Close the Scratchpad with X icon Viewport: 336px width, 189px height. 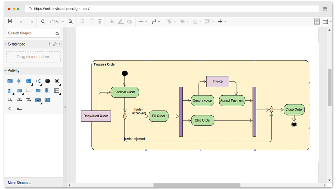(x=61, y=44)
